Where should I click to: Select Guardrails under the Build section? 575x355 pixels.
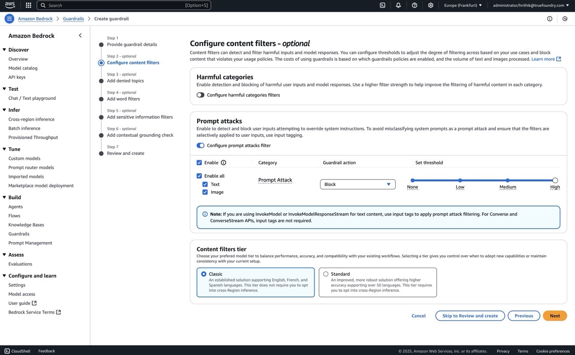pyautogui.click(x=18, y=234)
